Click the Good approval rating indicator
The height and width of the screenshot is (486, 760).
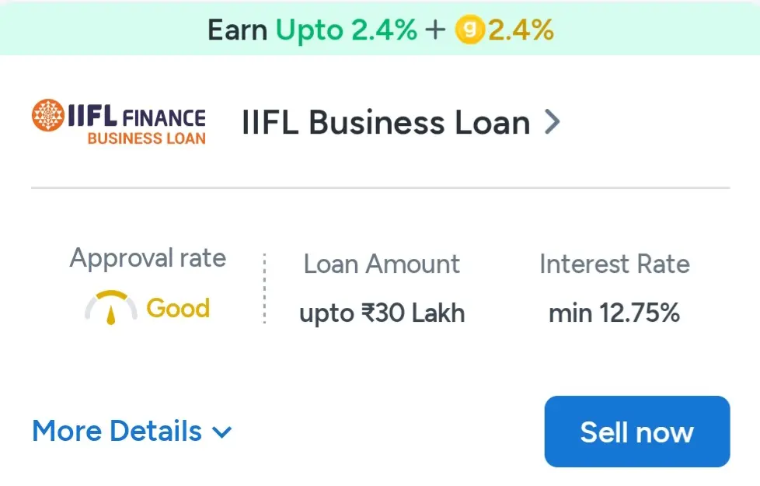(178, 308)
